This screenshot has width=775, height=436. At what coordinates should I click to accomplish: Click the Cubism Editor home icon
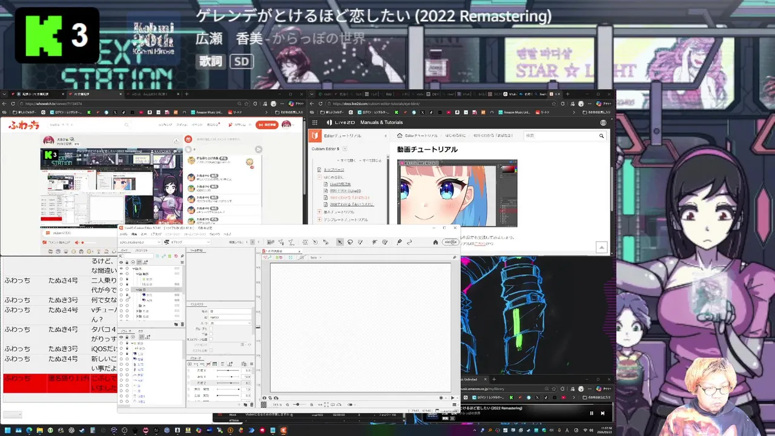tap(435, 242)
